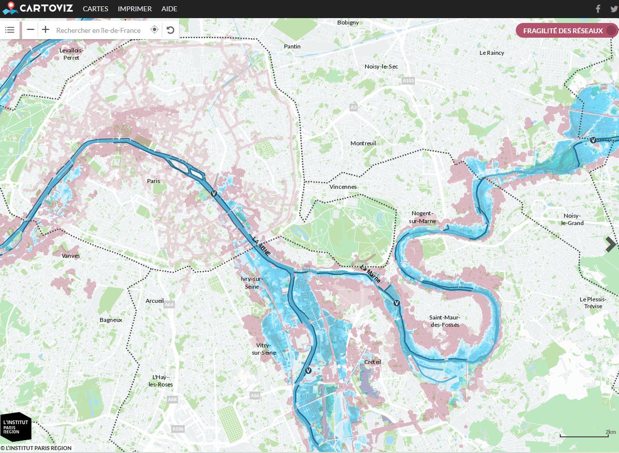Viewport: 619px width, 453px height.
Task: Reset map view with refresh icon
Action: click(x=170, y=30)
